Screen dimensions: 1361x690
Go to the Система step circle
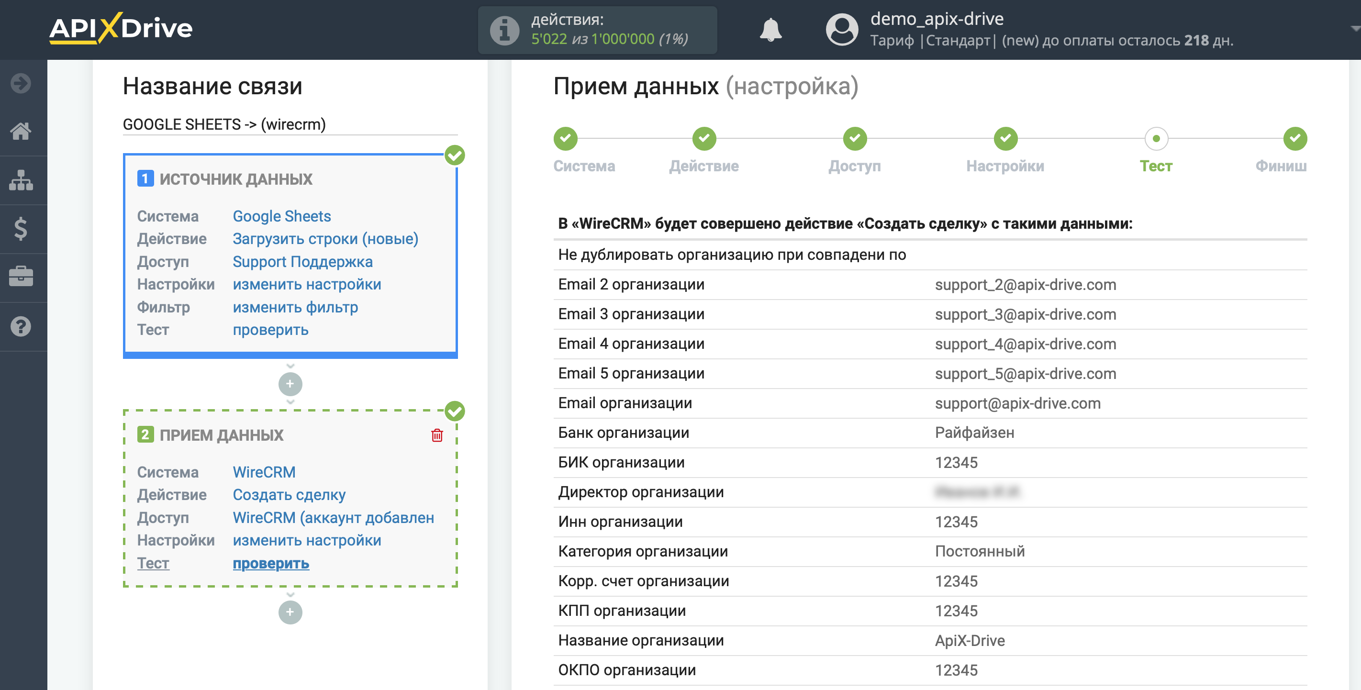point(565,138)
